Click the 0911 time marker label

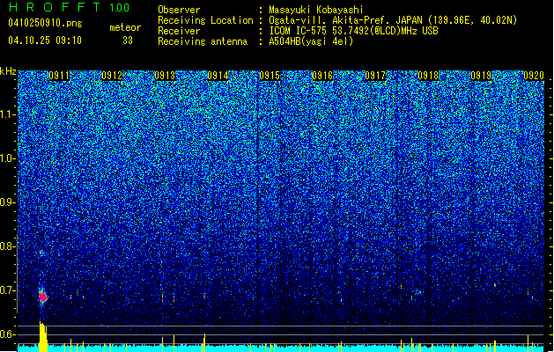59,76
